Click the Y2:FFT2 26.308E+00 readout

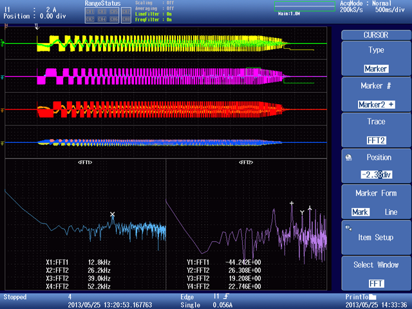pyautogui.click(x=224, y=270)
